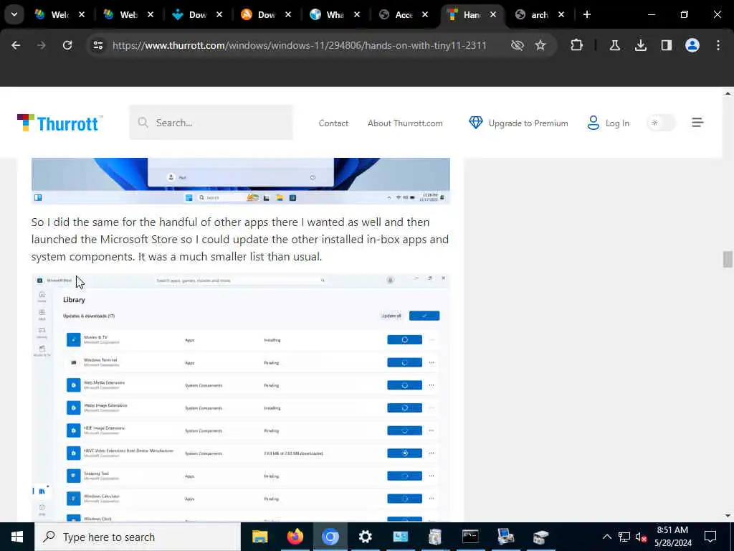Click the magnifier icon in site search
Viewport: 734px width, 551px height.
(x=143, y=123)
